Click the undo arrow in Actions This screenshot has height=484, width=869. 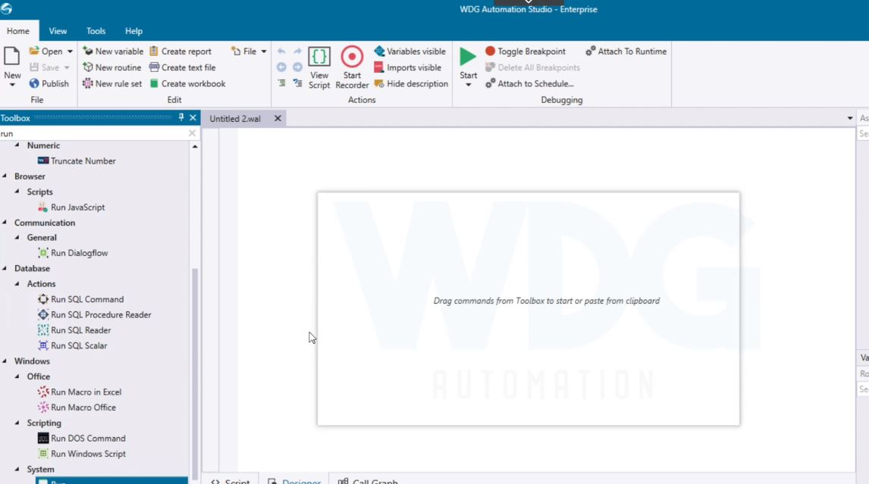click(x=281, y=51)
